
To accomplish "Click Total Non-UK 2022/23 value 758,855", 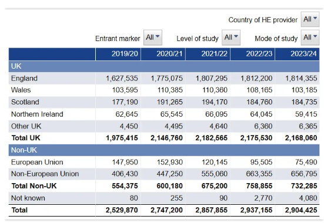I will coord(259,186).
